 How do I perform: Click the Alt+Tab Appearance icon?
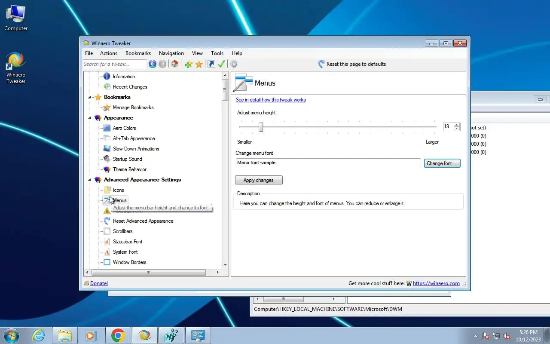(x=107, y=138)
